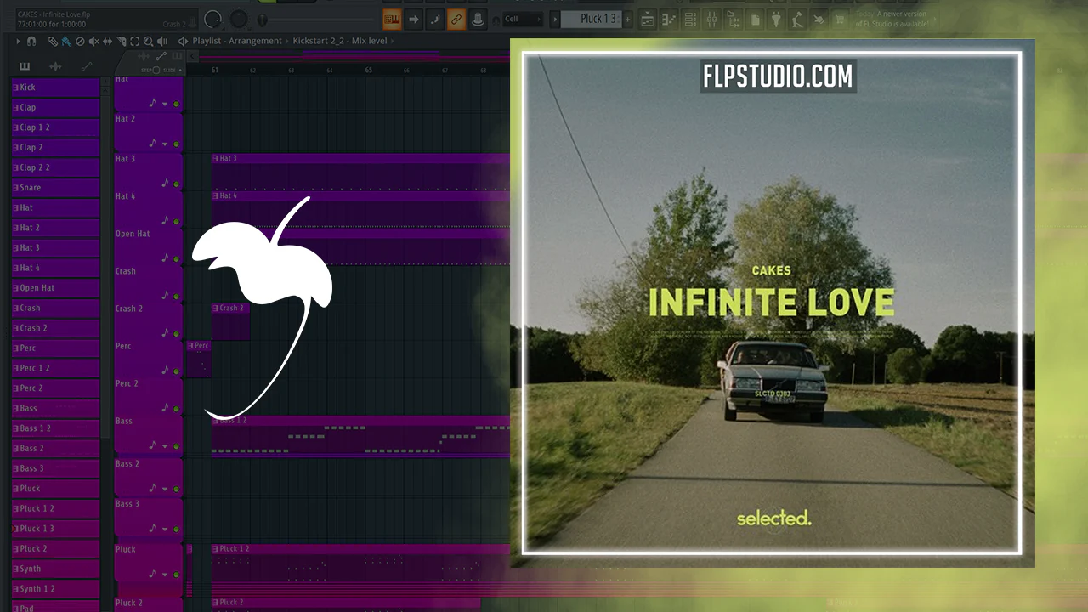This screenshot has width=1088, height=612.
Task: Expand the Hat 2 track options arrow
Action: pyautogui.click(x=165, y=143)
